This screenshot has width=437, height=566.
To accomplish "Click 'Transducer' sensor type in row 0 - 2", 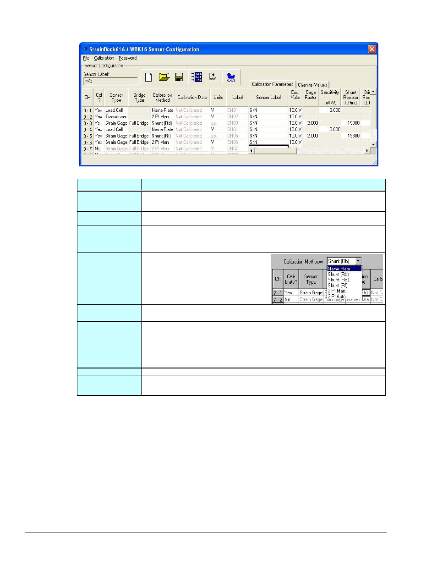I will coord(116,117).
